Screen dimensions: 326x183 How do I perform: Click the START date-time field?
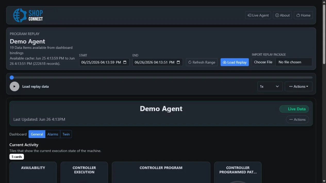pyautogui.click(x=104, y=62)
